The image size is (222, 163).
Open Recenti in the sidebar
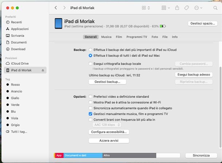pyautogui.click(x=25, y=22)
